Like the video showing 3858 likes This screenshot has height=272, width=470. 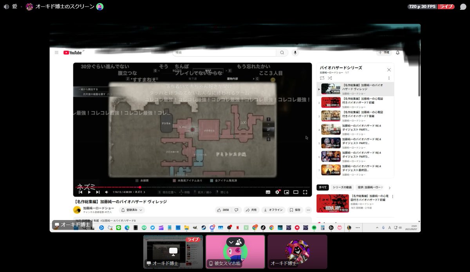pos(223,210)
